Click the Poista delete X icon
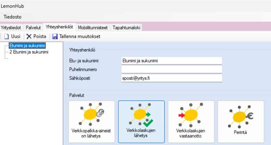This screenshot has width=271, height=145. pos(29,36)
